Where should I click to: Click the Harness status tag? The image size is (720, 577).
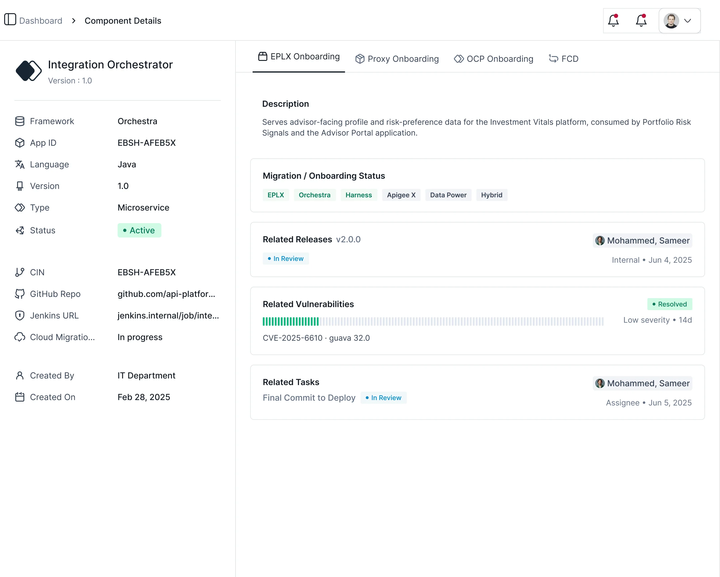coord(359,195)
